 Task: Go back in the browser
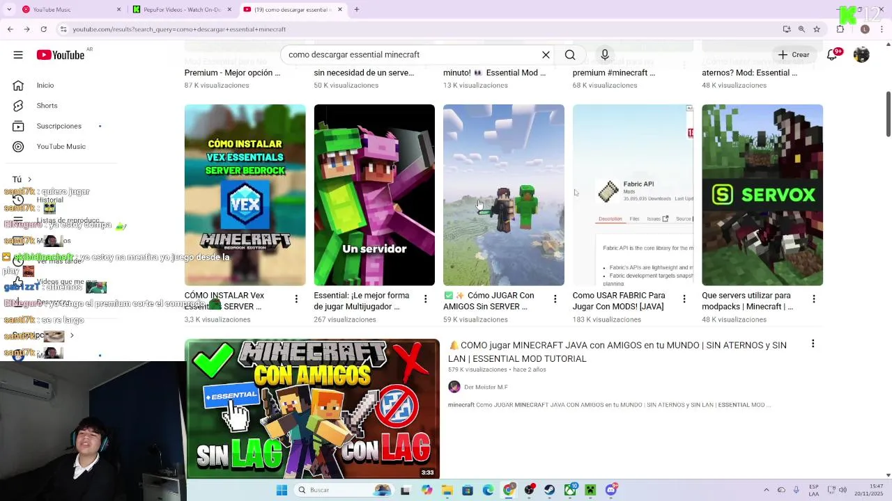(x=10, y=29)
